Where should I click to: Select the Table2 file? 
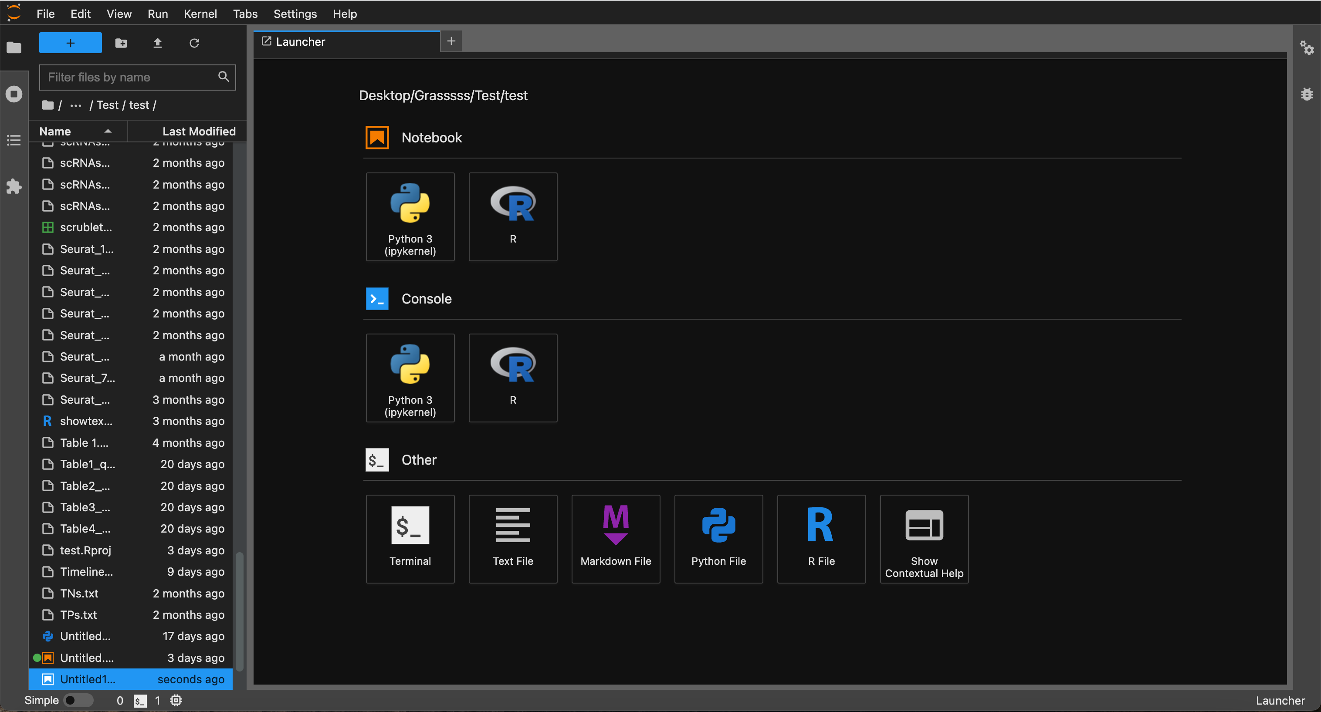pos(131,486)
